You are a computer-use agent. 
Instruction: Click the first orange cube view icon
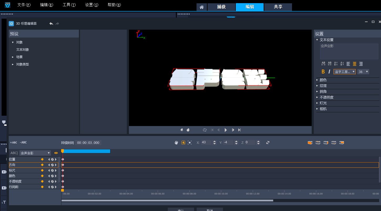pos(310,143)
